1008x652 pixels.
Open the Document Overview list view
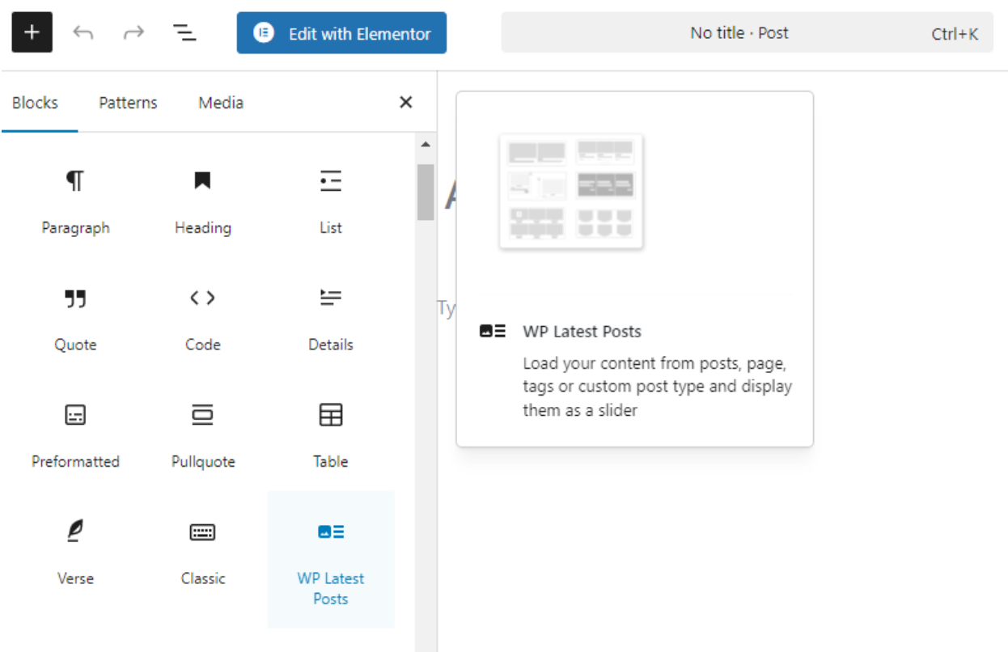185,33
